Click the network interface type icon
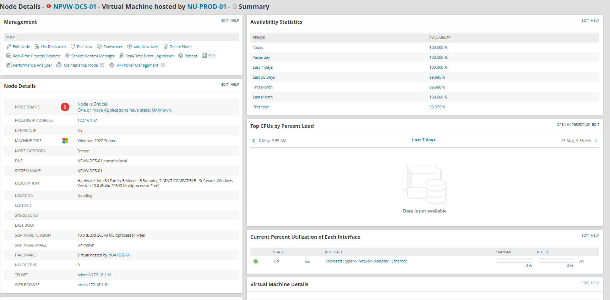This screenshot has height=300, width=610. pos(307,261)
